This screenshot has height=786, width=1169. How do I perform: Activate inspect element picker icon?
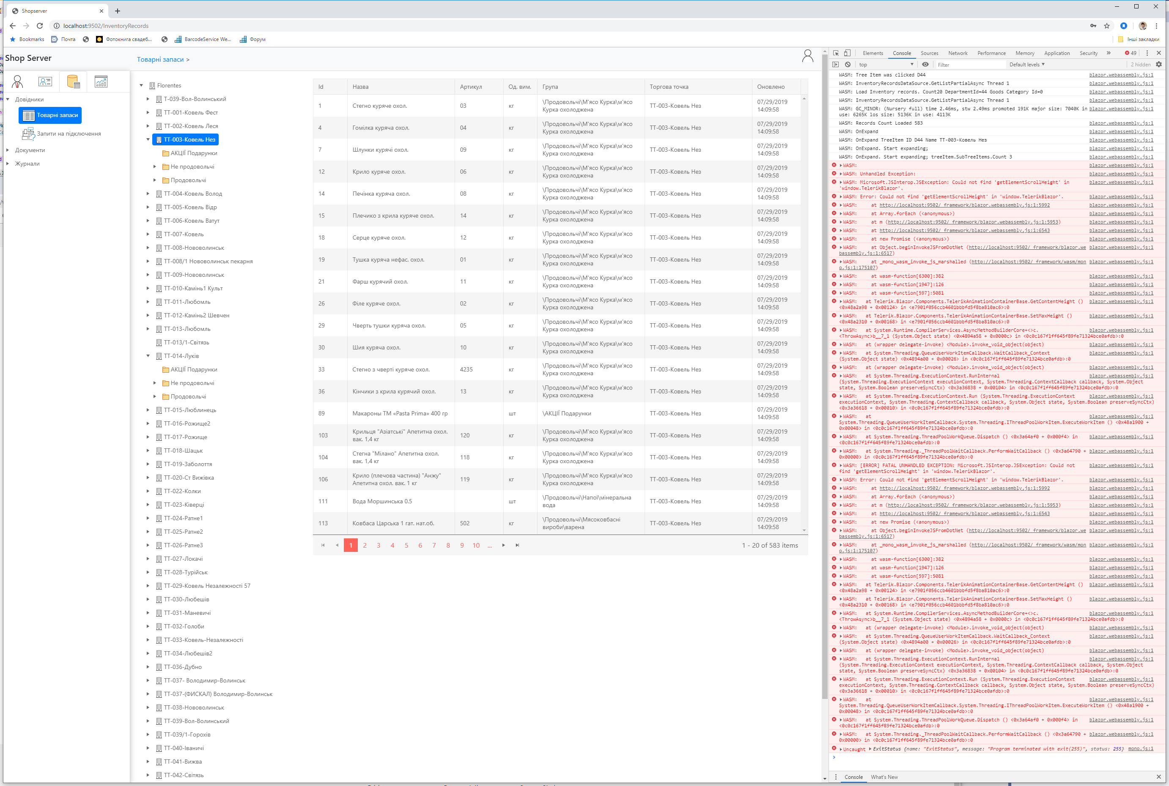click(836, 53)
